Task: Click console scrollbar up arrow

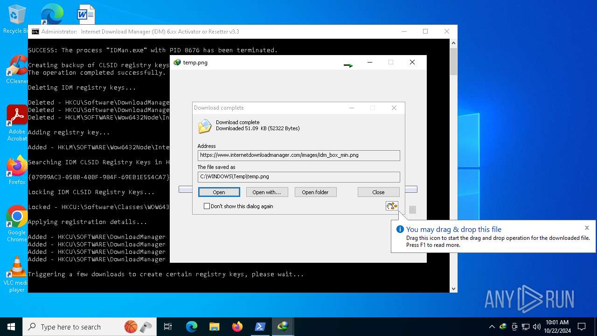Action: pos(453,43)
